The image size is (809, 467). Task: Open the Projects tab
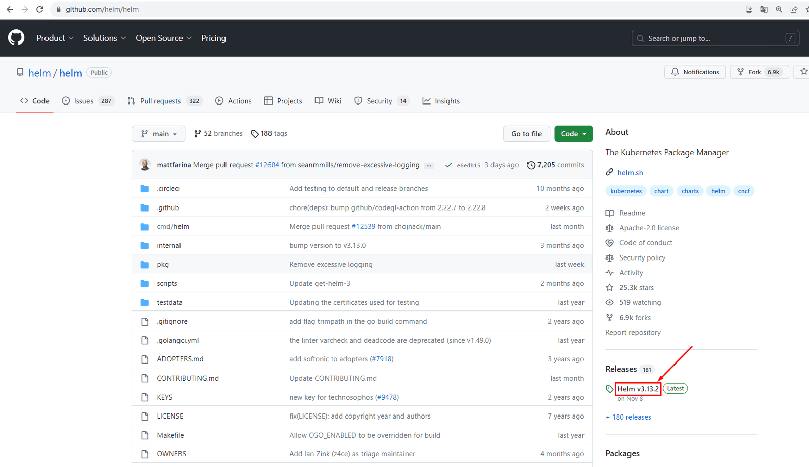point(283,101)
